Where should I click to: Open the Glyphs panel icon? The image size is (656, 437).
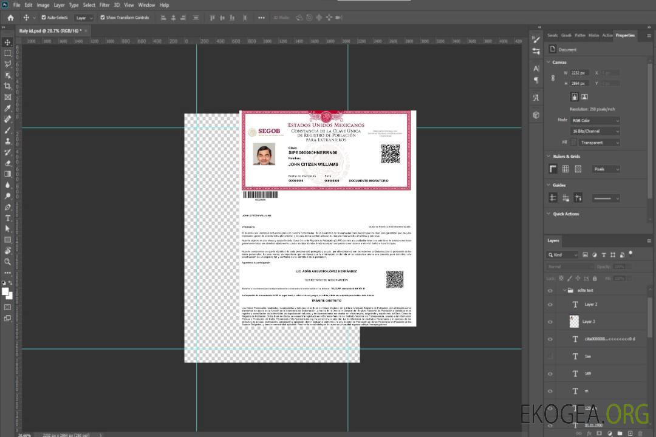click(x=536, y=98)
